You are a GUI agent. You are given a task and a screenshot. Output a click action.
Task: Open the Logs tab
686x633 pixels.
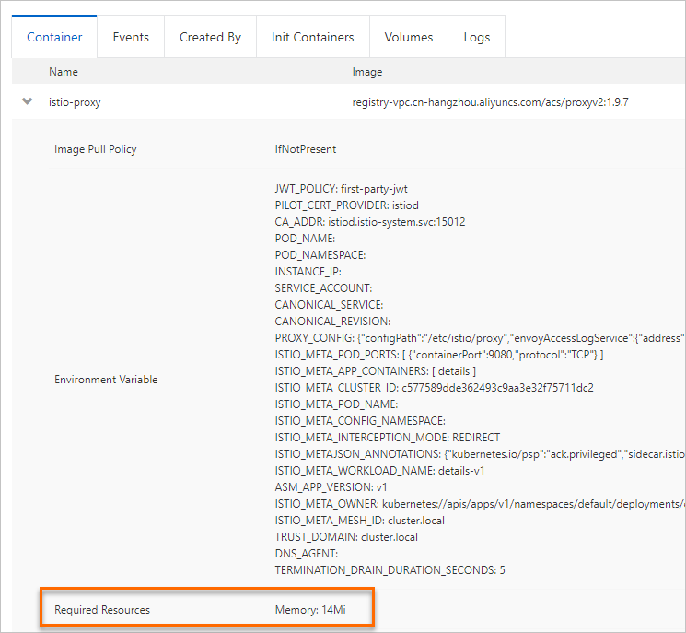point(476,37)
